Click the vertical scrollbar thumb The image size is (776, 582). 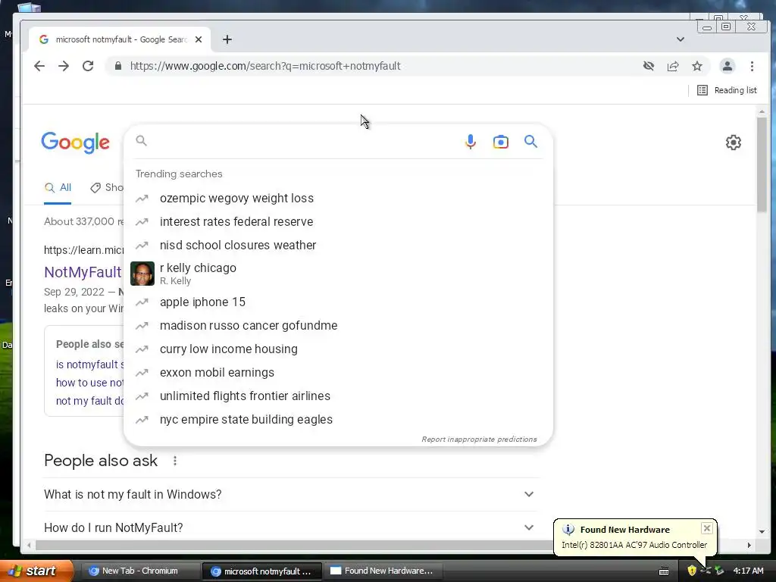(762, 164)
